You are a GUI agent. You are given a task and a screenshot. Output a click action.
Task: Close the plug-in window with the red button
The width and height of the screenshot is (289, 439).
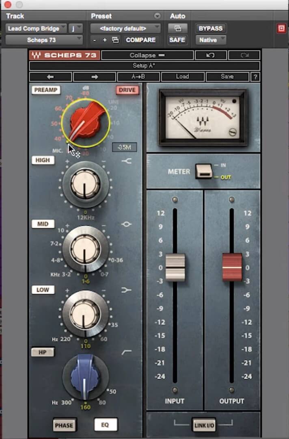(x=8, y=4)
